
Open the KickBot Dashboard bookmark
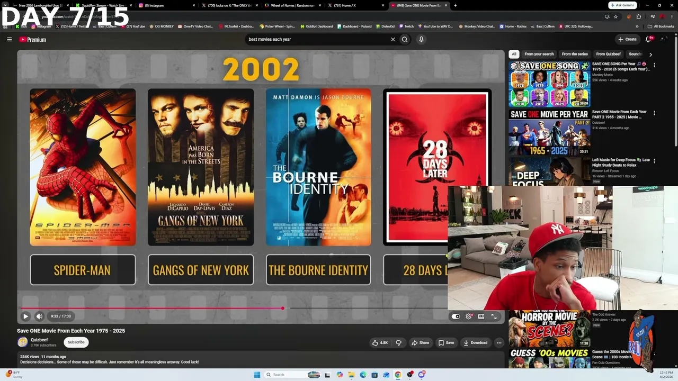[x=316, y=26]
